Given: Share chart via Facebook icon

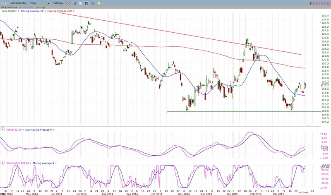Looking at the screenshot, I should [x=86, y=3].
